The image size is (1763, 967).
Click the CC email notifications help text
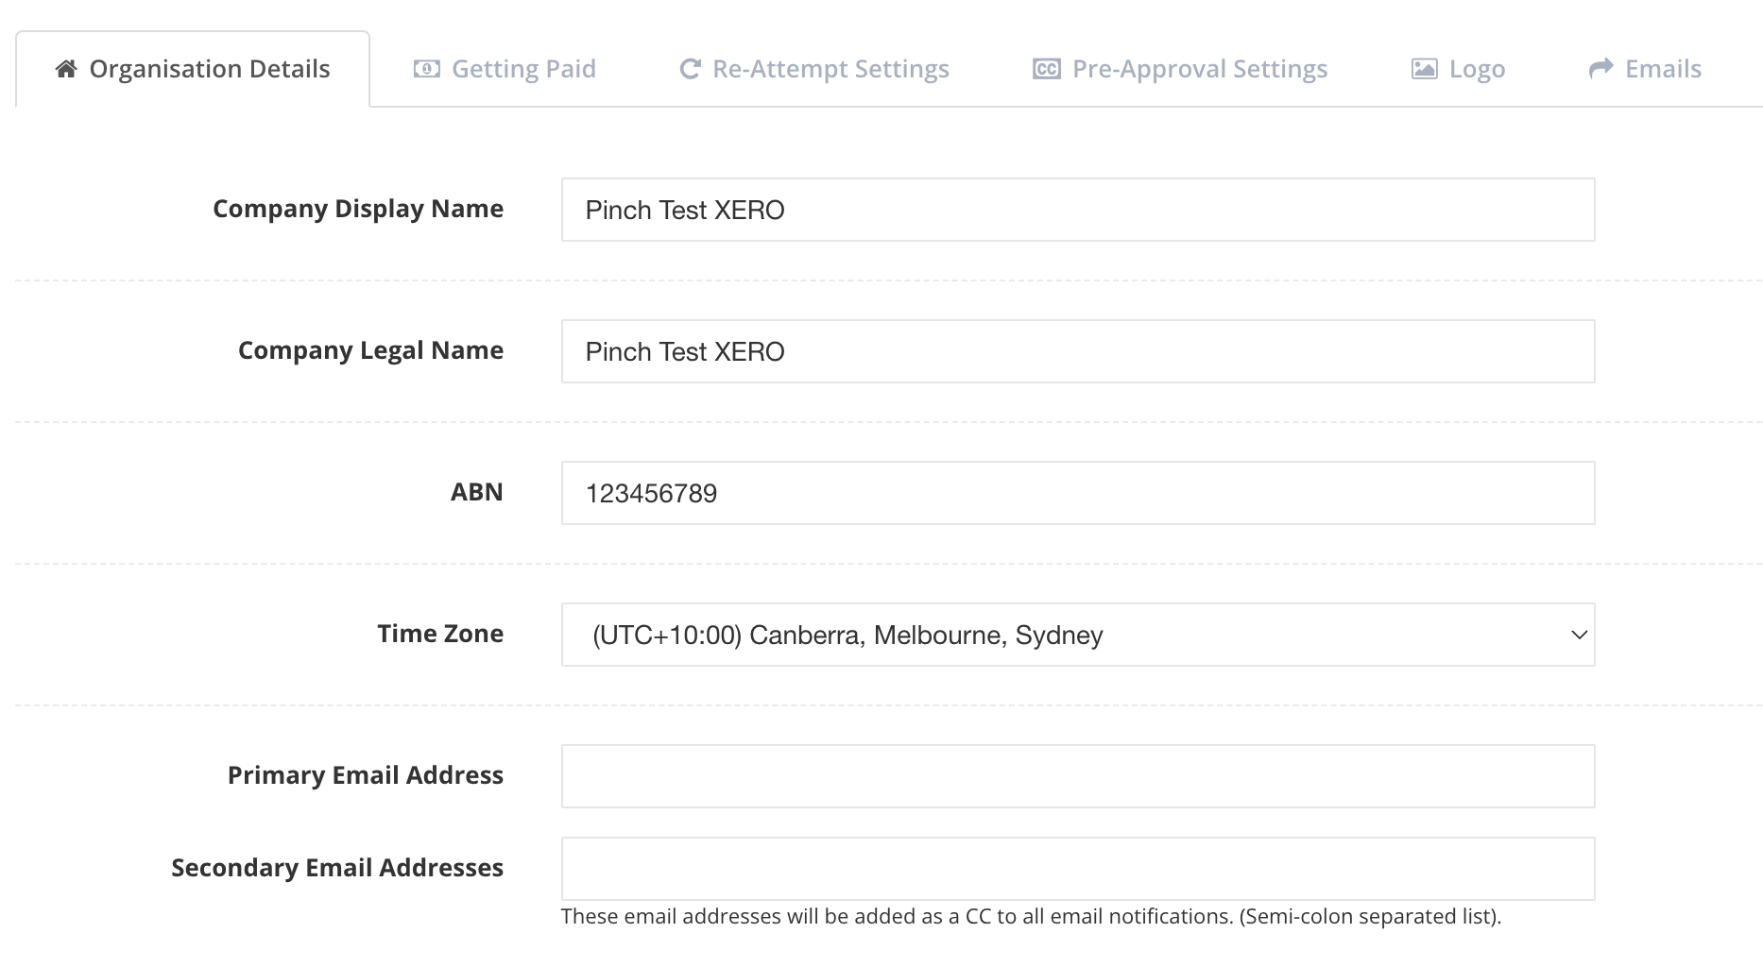pos(1031,916)
